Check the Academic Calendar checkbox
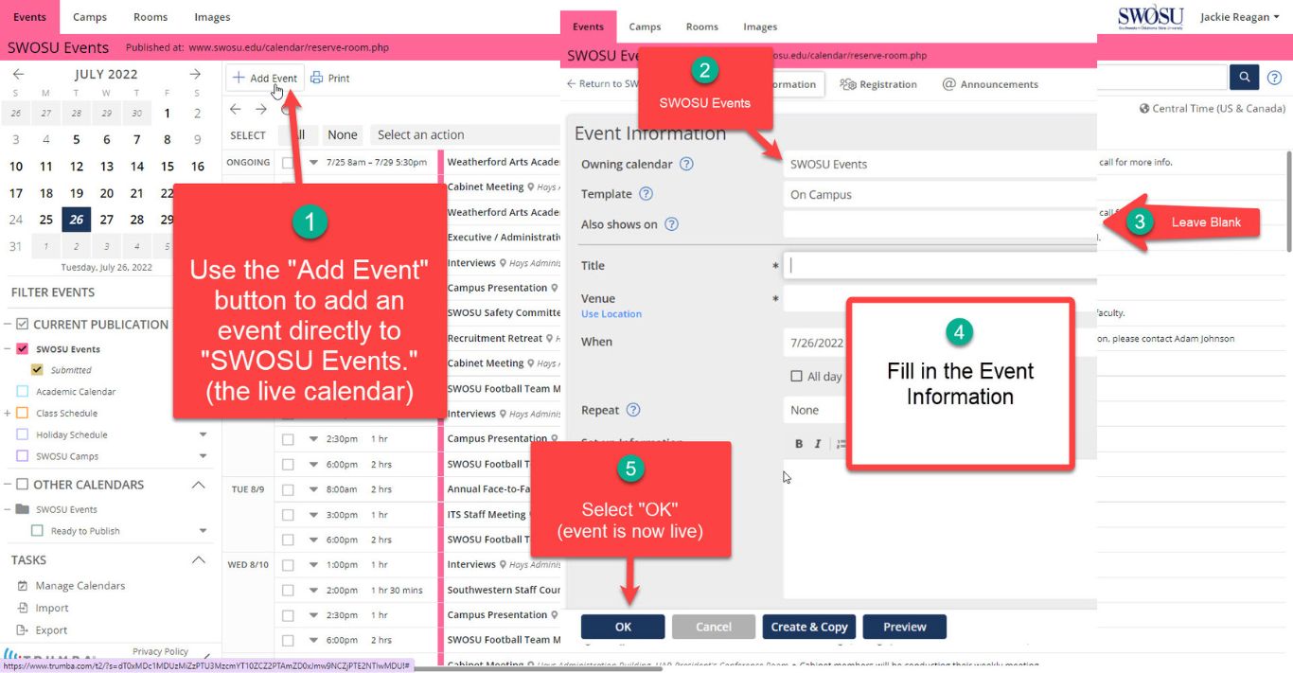The image size is (1293, 673). [23, 391]
